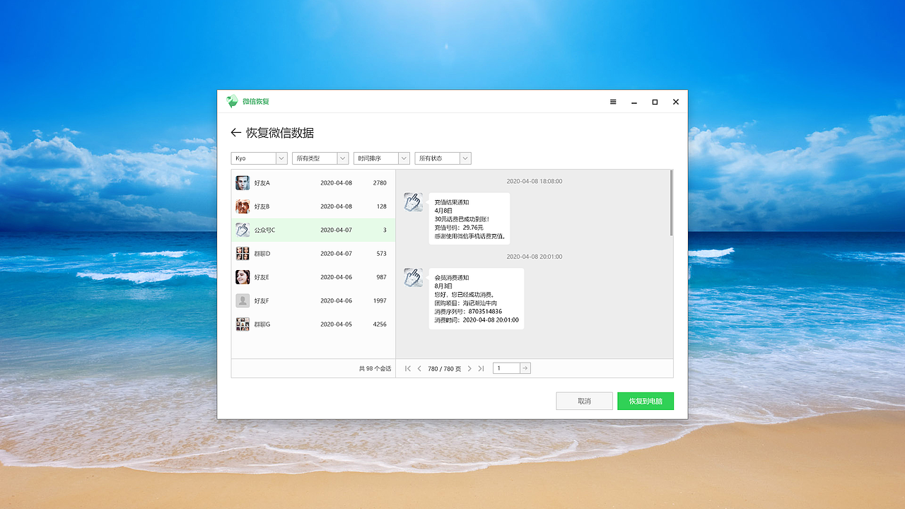Click the 4256 count in 群聊G row
The image size is (905, 509).
(380, 324)
